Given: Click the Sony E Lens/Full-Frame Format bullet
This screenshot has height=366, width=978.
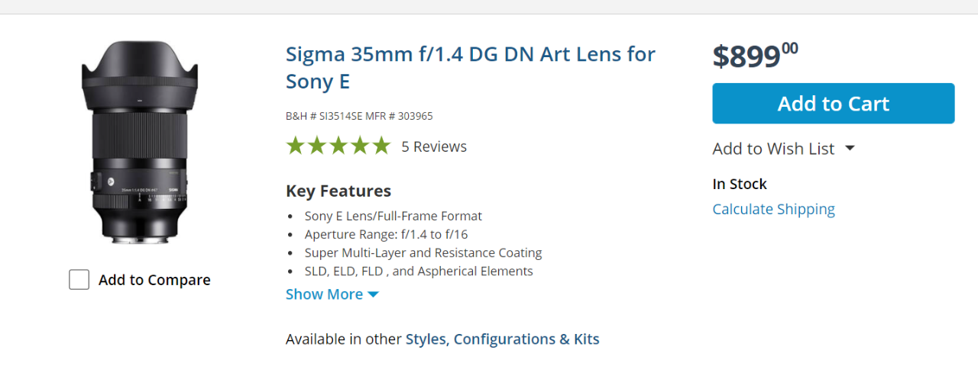Looking at the screenshot, I should pos(393,216).
